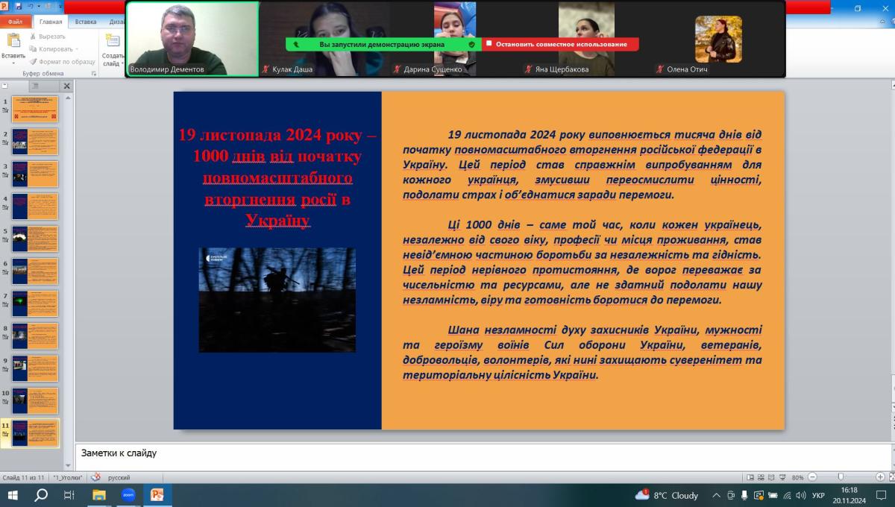Click Яна Щербакова participant video tile
The height and width of the screenshot is (507, 895).
click(x=586, y=39)
